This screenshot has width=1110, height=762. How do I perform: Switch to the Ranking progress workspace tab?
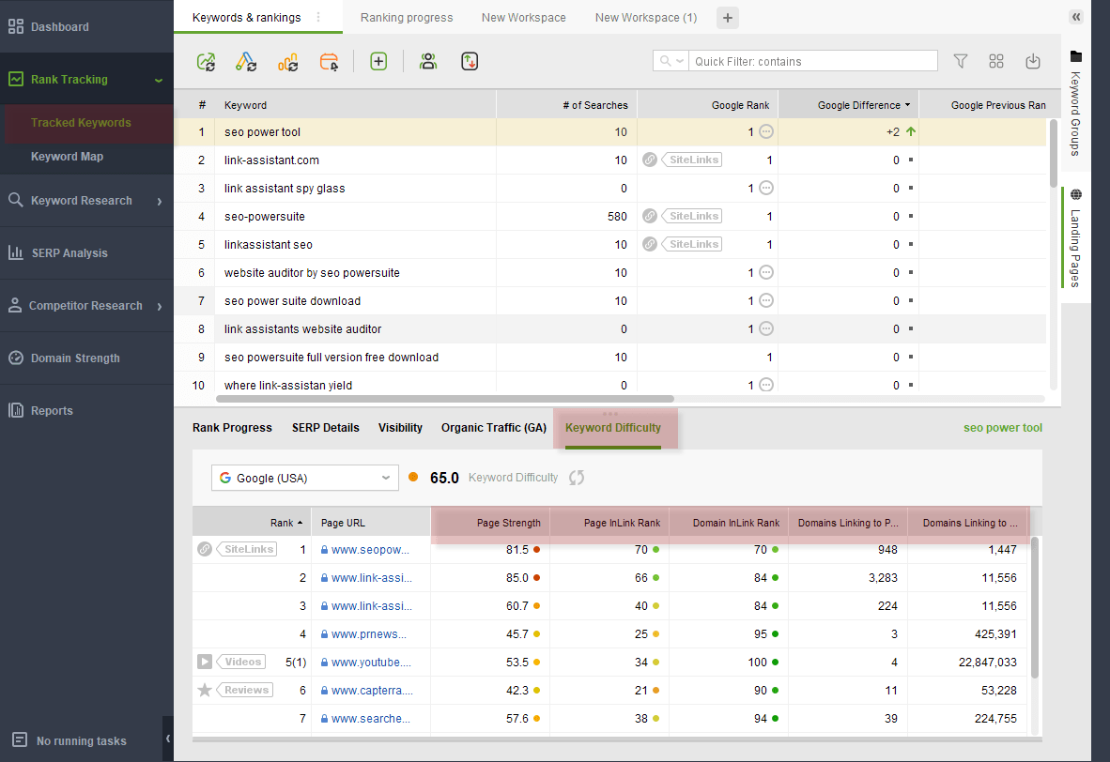click(407, 17)
